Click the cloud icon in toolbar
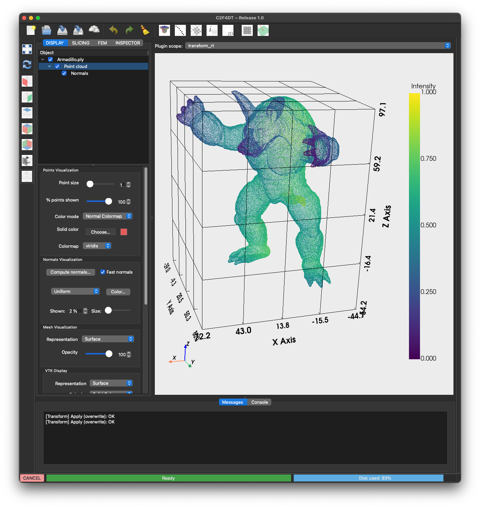The image size is (480, 508). pyautogui.click(x=94, y=30)
